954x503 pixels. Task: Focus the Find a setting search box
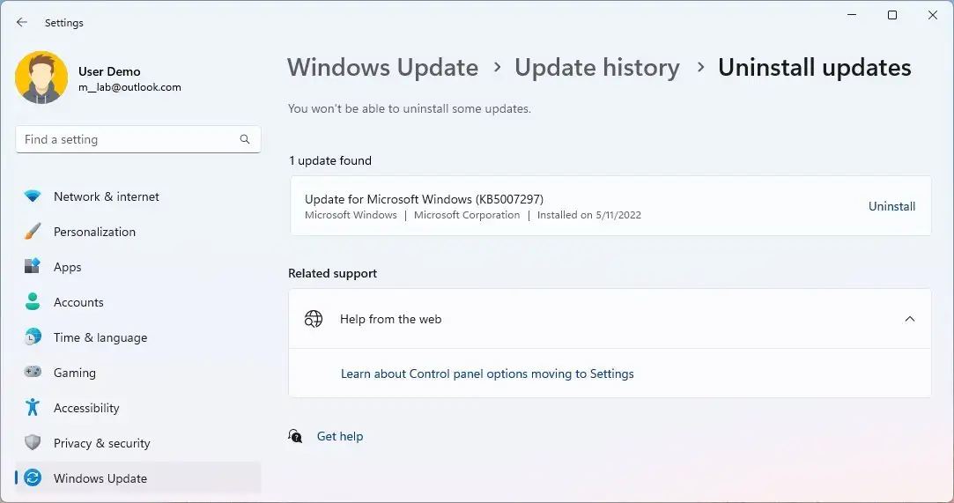coord(128,139)
